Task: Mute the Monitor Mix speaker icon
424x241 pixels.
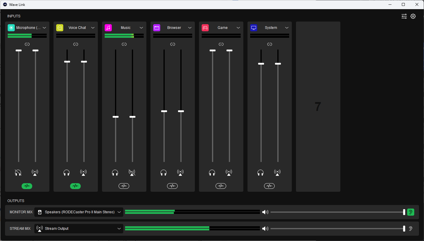Action: [x=265, y=212]
